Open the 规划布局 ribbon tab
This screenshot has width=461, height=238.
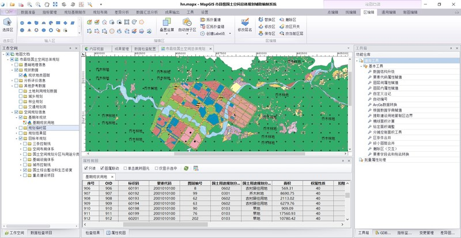click(100, 12)
